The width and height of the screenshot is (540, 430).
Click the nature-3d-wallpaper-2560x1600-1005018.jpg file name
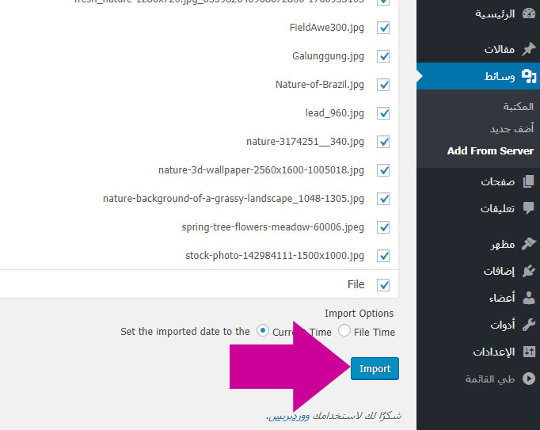click(261, 170)
